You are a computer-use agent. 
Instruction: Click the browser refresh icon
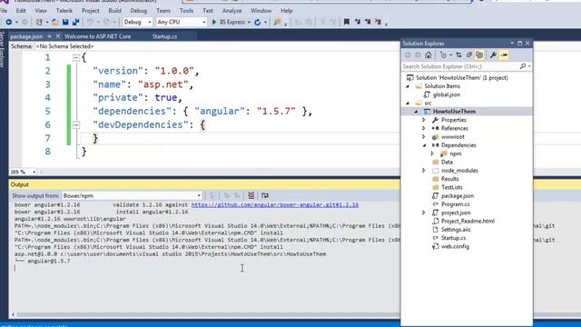coord(258,22)
